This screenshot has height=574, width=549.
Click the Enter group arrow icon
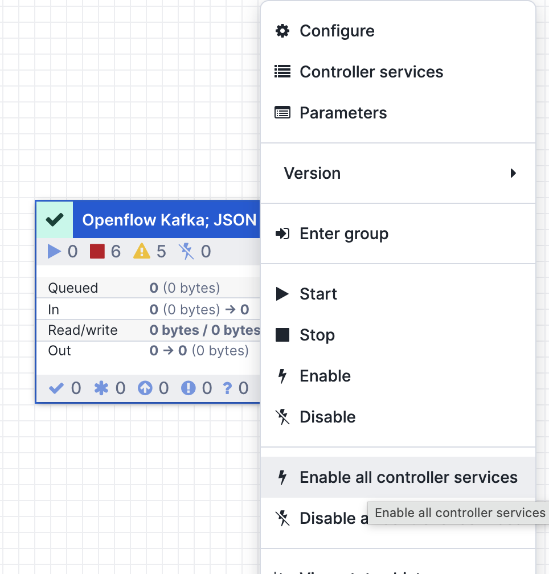(x=282, y=233)
